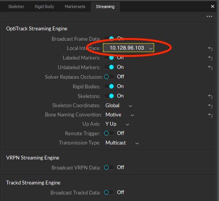Click the Remote Trigger label
This screenshot has width=219, height=201.
click(83, 133)
